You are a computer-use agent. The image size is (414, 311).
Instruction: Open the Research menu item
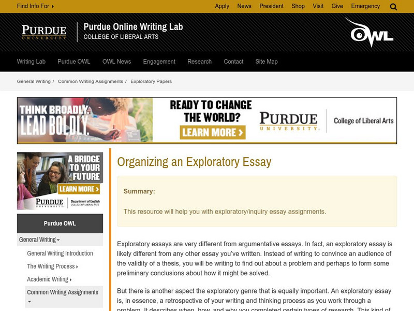click(x=199, y=62)
